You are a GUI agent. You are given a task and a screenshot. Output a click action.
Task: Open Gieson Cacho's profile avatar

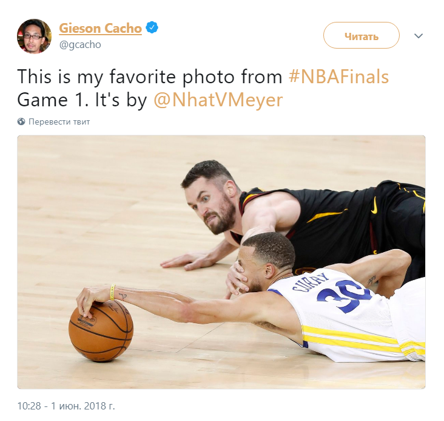tap(34, 36)
